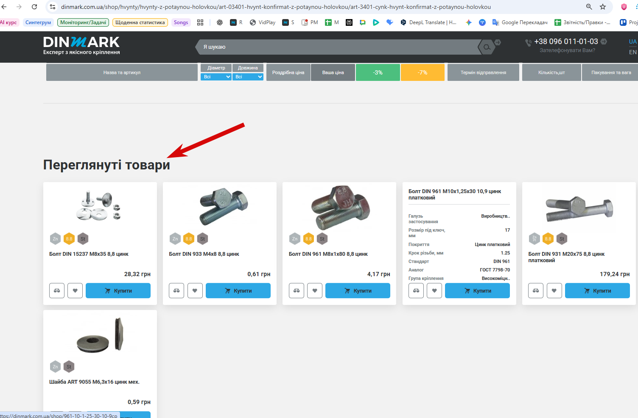The height and width of the screenshot is (418, 638).
Task: Open the Синтегрум bookmark
Action: pyautogui.click(x=38, y=22)
